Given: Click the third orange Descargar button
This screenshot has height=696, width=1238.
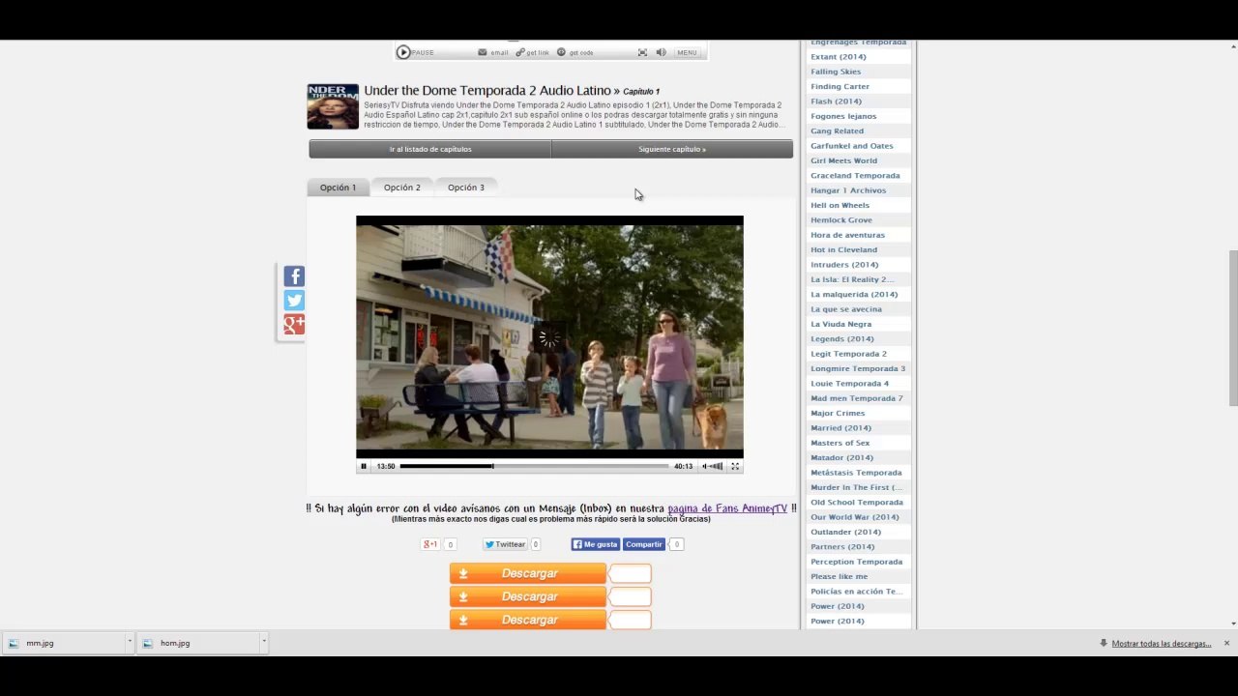Looking at the screenshot, I should click(528, 620).
